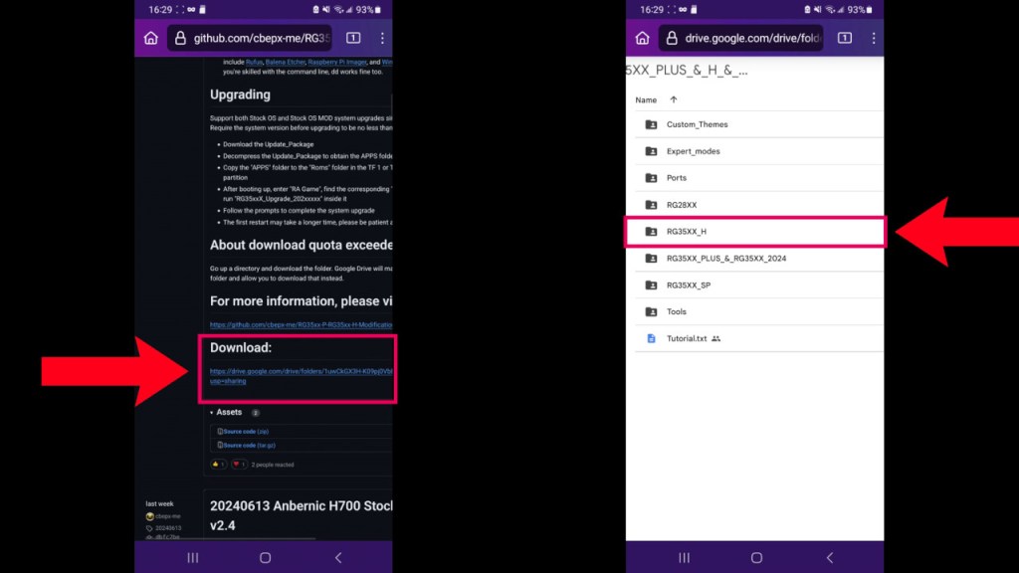Viewport: 1019px width, 573px height.
Task: Open three-dot browser menu on the Drive page
Action: coord(874,38)
